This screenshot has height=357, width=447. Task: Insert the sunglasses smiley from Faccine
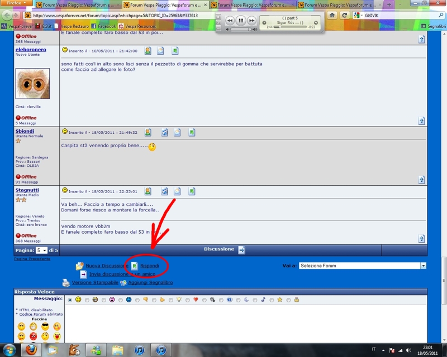[x=45, y=326]
